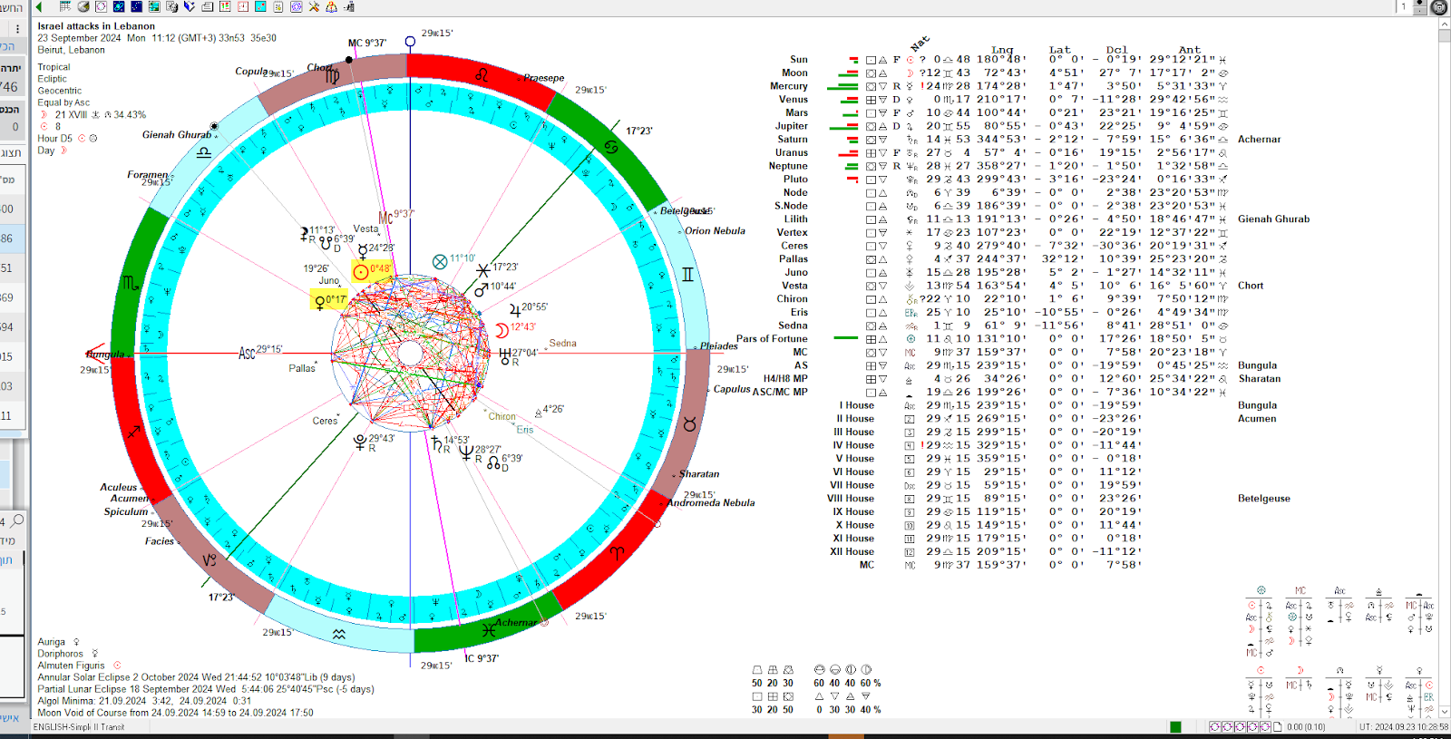1451x739 pixels.
Task: Click the Part of Fortune symbol in chart
Action: point(440,261)
